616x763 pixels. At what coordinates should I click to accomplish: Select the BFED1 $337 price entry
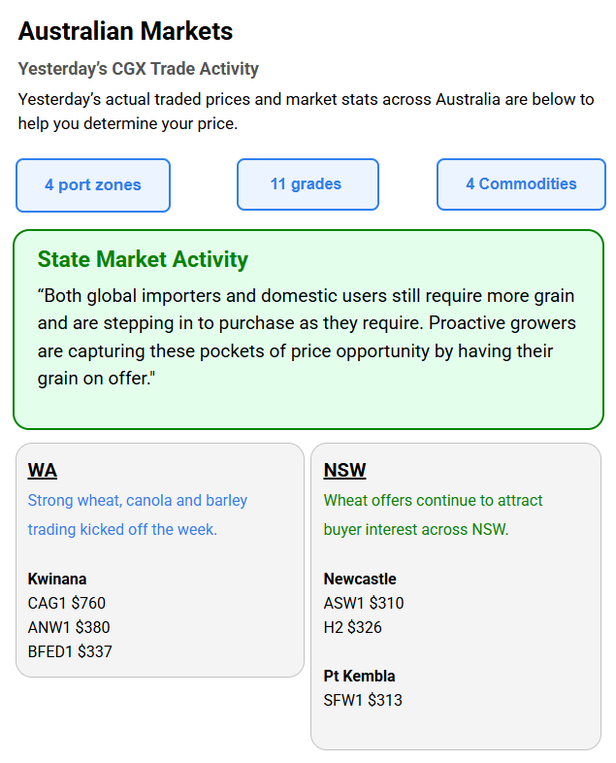(x=70, y=651)
